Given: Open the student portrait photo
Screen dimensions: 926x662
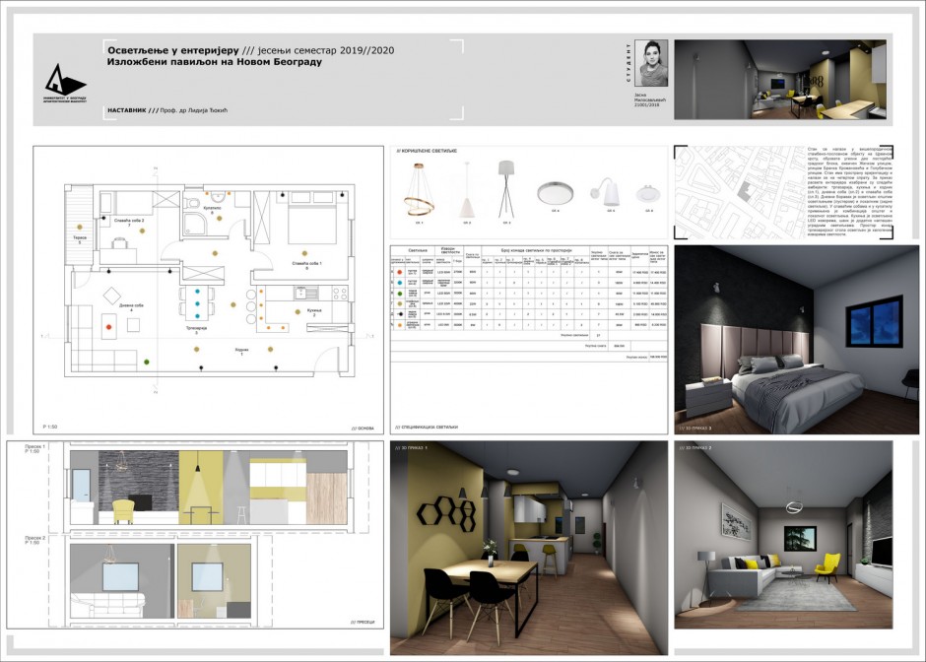Looking at the screenshot, I should click(651, 62).
